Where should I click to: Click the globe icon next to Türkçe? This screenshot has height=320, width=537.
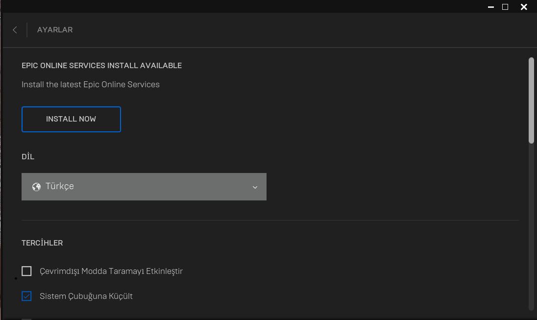click(x=36, y=187)
